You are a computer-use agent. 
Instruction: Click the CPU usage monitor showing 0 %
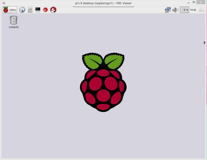[185, 10]
